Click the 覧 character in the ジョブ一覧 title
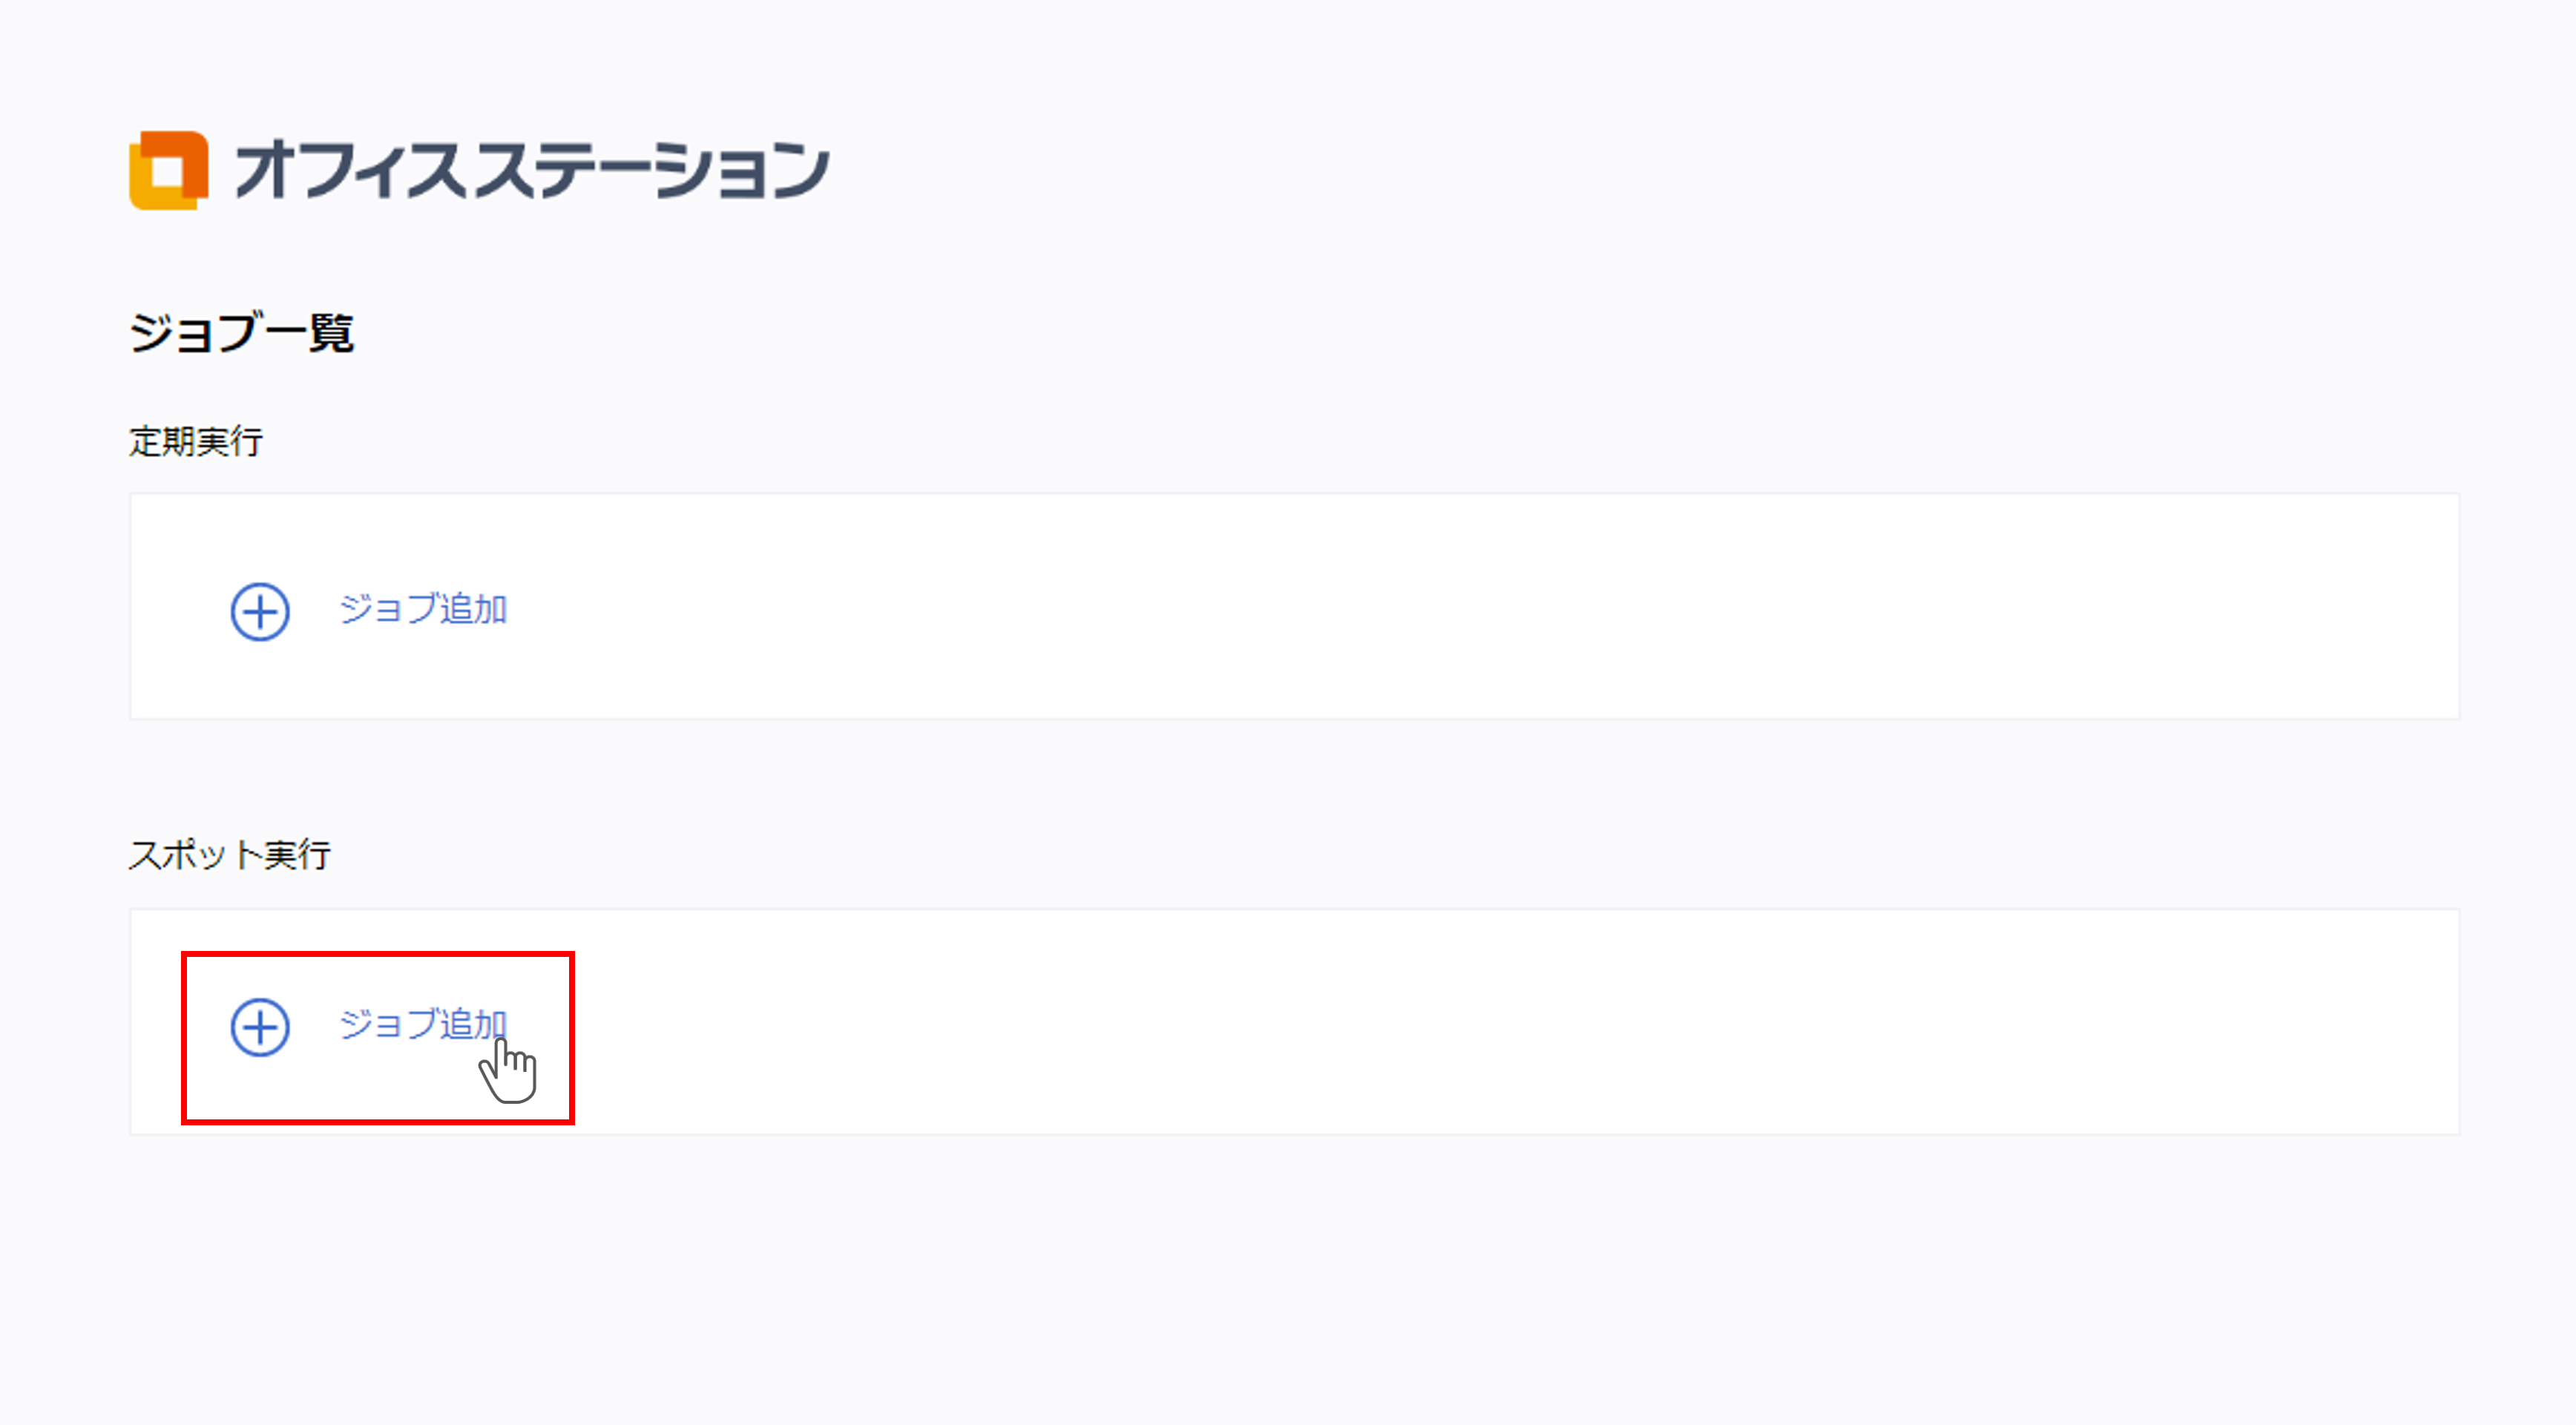The image size is (2576, 1425). [x=331, y=332]
